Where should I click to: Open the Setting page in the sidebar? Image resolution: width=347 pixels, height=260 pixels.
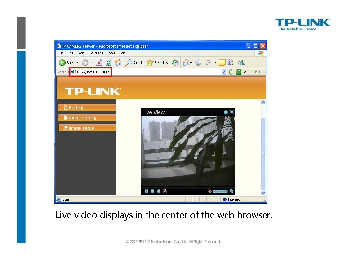coord(87,108)
